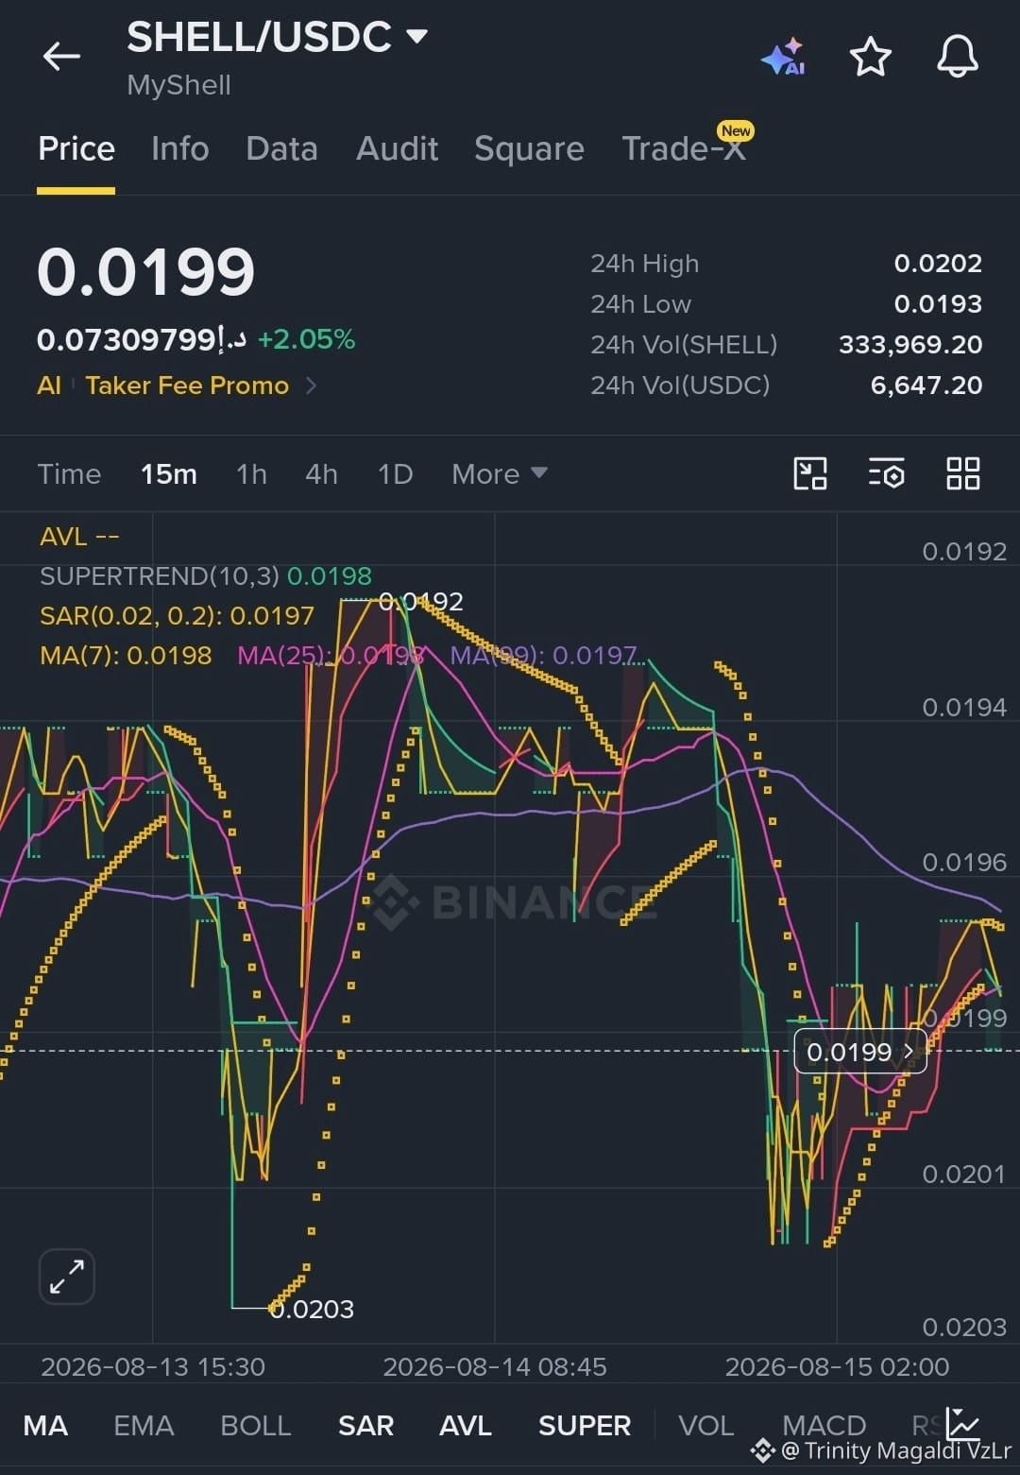Select the 1h timeframe
This screenshot has width=1020, height=1475.
tap(251, 473)
